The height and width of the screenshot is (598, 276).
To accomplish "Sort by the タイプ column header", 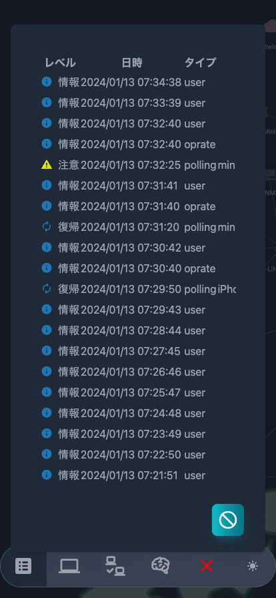I will coord(201,63).
